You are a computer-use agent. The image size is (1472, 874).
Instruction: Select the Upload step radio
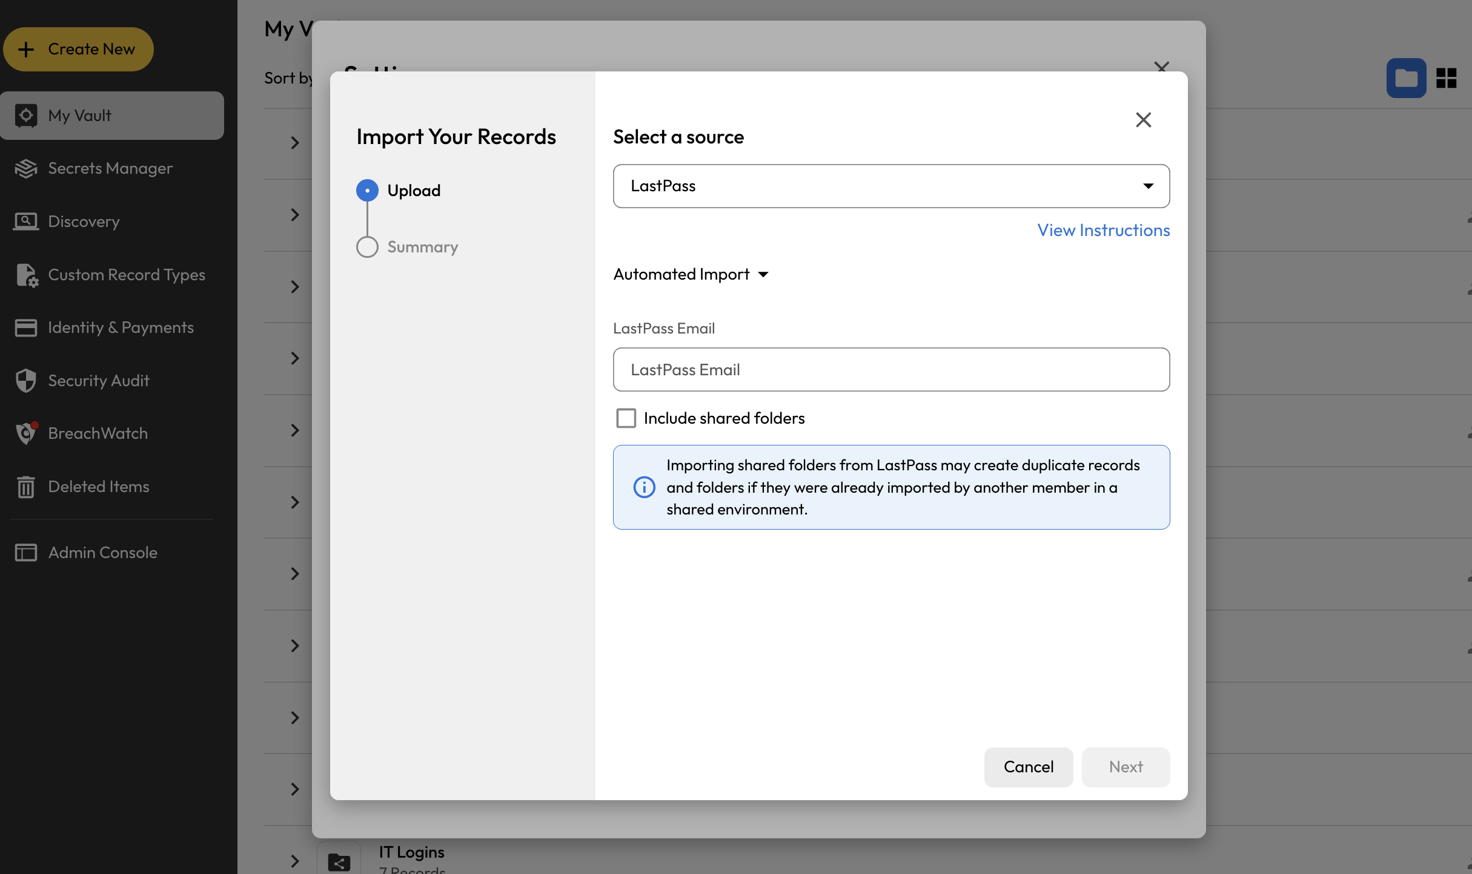point(367,191)
